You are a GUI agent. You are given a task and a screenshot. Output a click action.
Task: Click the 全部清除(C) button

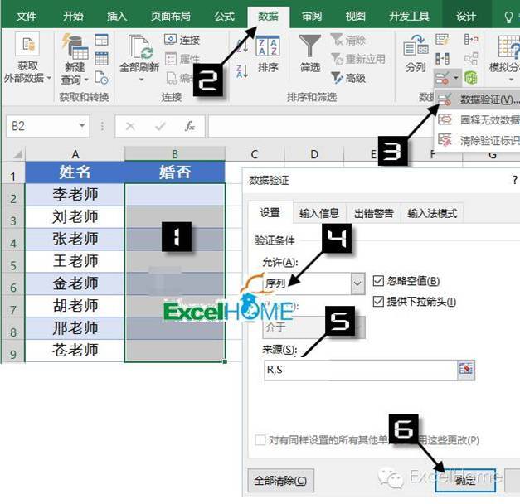tap(280, 481)
